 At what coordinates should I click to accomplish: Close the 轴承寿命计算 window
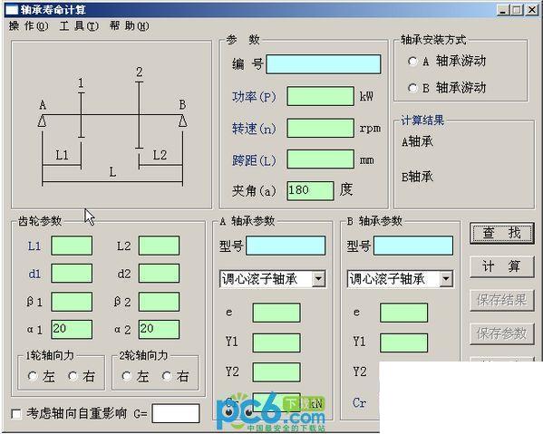[x=531, y=10]
